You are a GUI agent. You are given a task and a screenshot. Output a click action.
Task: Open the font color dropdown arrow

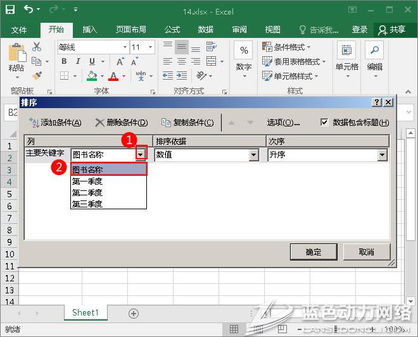123,77
